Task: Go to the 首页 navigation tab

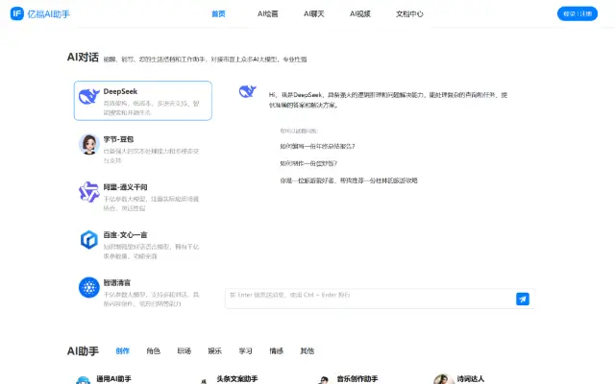Action: coord(218,14)
